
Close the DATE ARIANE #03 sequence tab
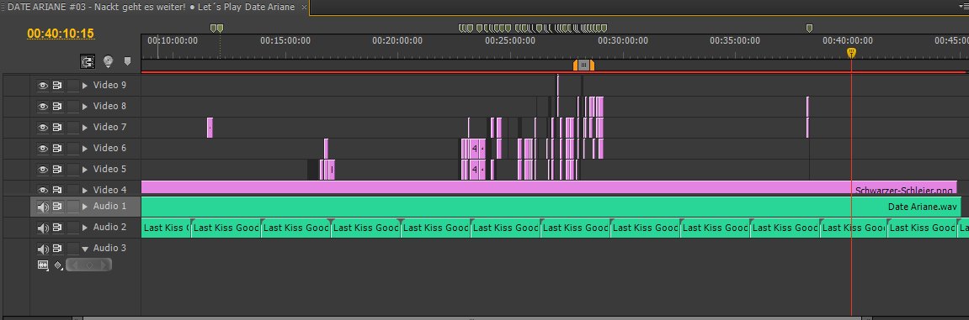click(303, 8)
